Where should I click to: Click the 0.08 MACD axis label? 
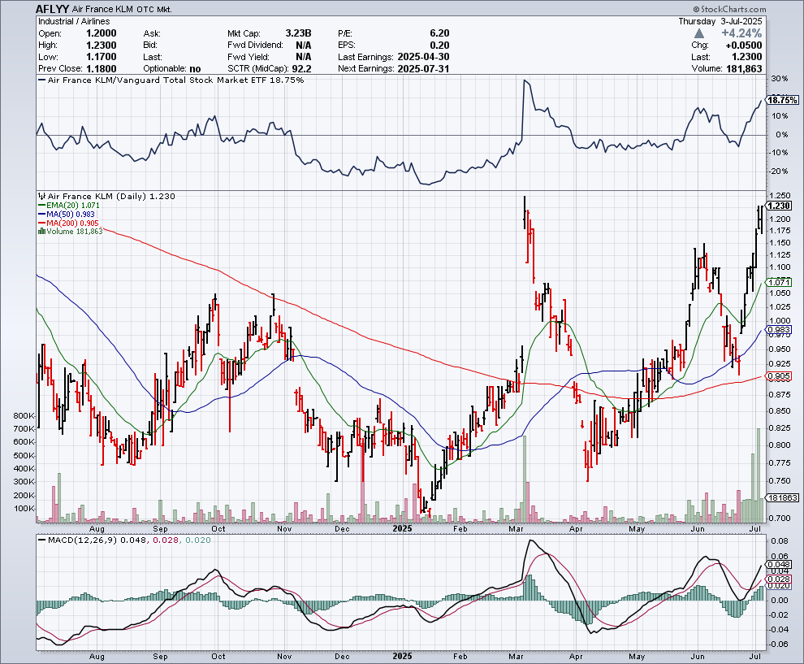coord(780,540)
